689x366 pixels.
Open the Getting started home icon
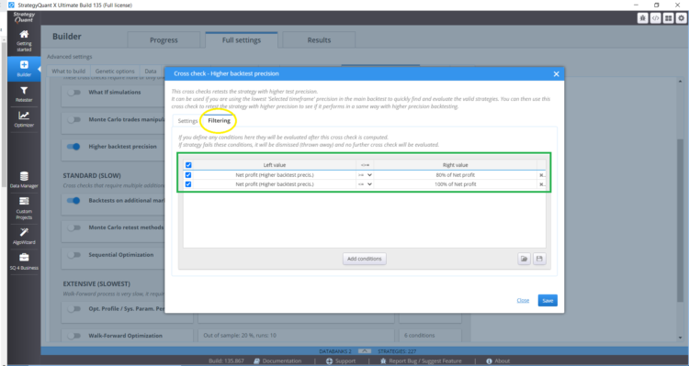(x=24, y=34)
